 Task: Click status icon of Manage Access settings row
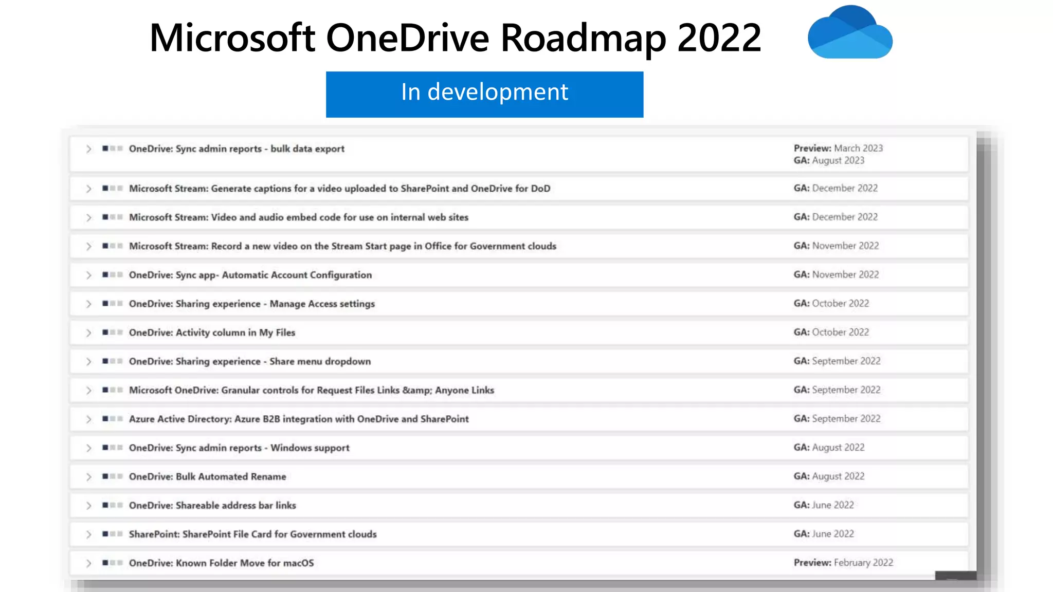pos(112,303)
